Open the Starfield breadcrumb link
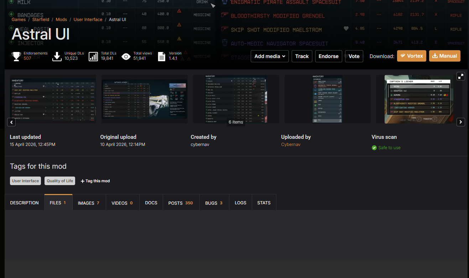Viewport: 469px width, 278px height. point(41,20)
